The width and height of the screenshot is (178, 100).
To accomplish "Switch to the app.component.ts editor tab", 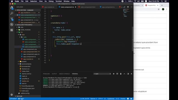I will tap(108, 7).
